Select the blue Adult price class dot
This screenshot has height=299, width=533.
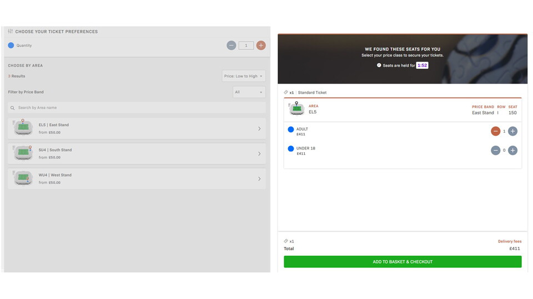(290, 130)
